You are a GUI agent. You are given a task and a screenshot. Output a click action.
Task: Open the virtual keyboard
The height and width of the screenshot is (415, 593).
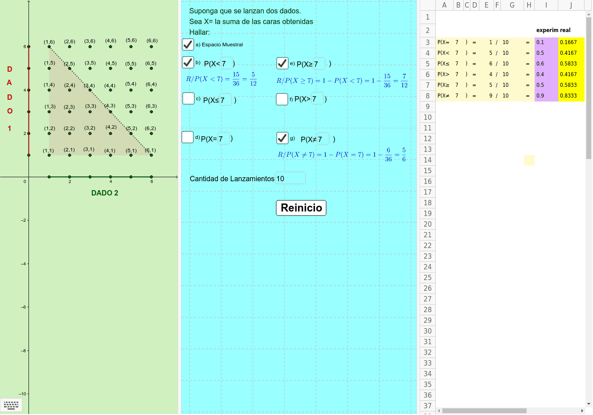click(11, 405)
